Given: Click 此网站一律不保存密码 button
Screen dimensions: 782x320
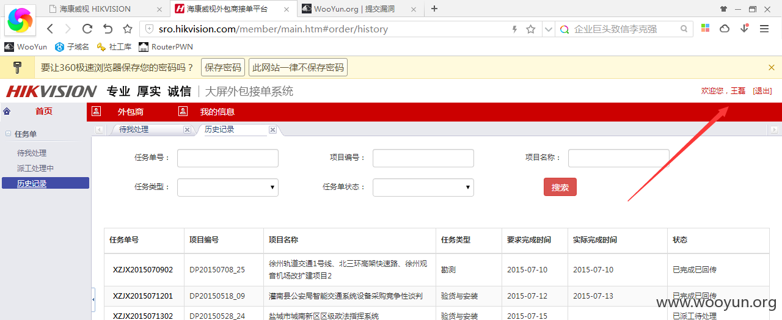Looking at the screenshot, I should coord(298,67).
